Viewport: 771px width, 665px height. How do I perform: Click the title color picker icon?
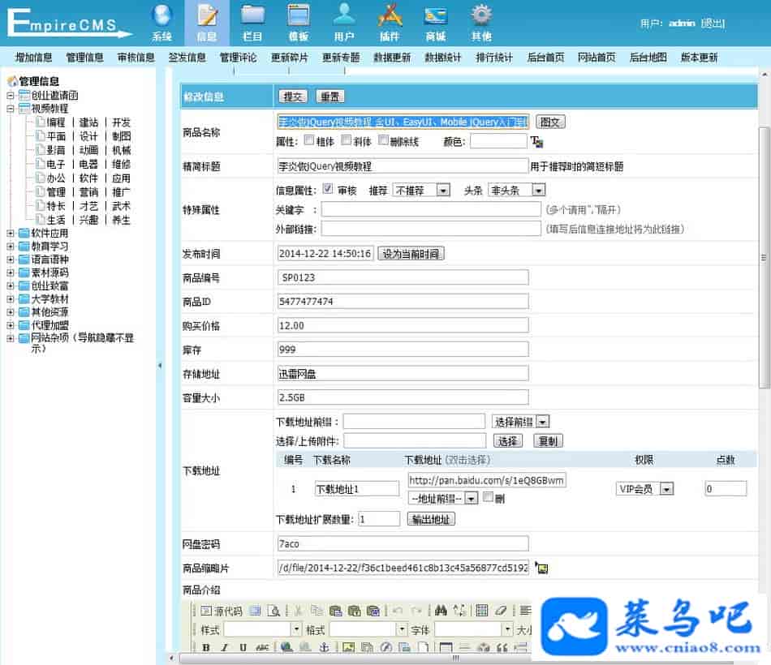[536, 142]
